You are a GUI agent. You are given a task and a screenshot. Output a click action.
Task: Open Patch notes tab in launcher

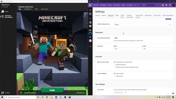[45, 9]
